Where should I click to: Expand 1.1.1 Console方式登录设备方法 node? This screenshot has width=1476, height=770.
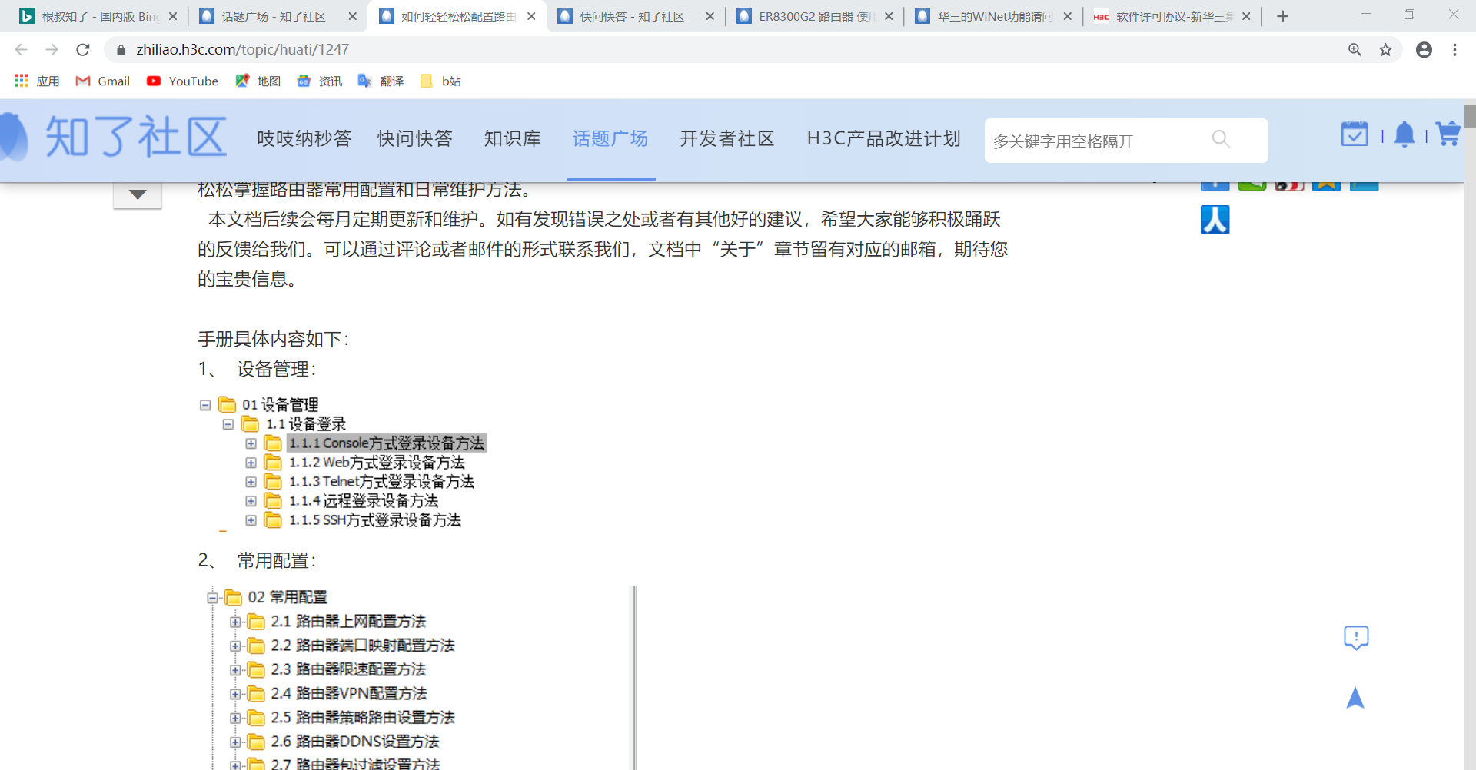pos(251,443)
